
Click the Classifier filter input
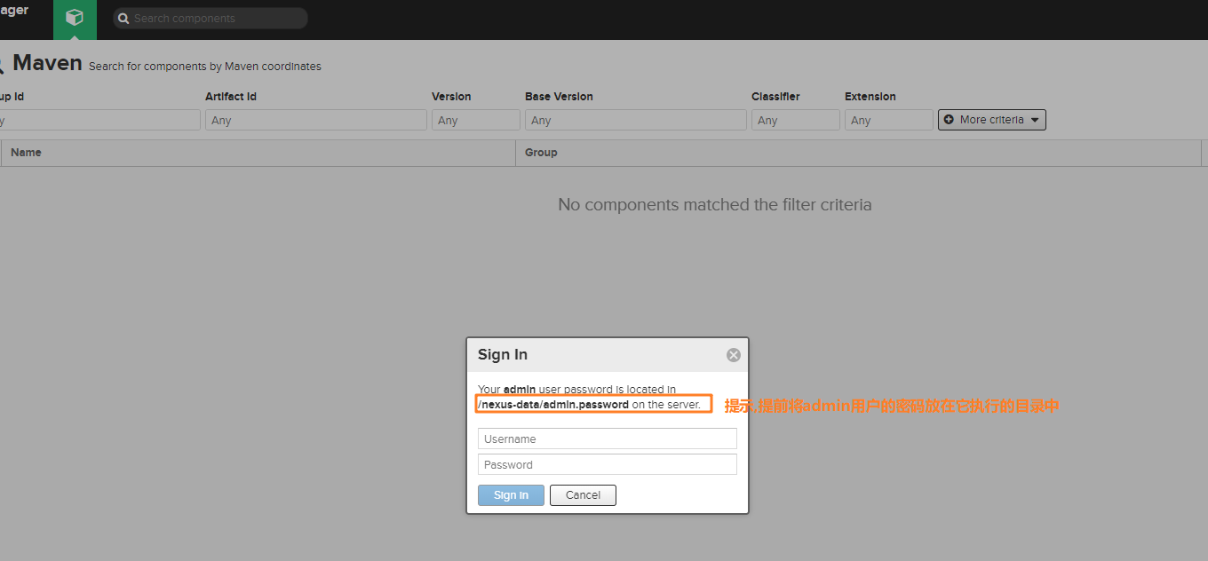[x=795, y=120]
